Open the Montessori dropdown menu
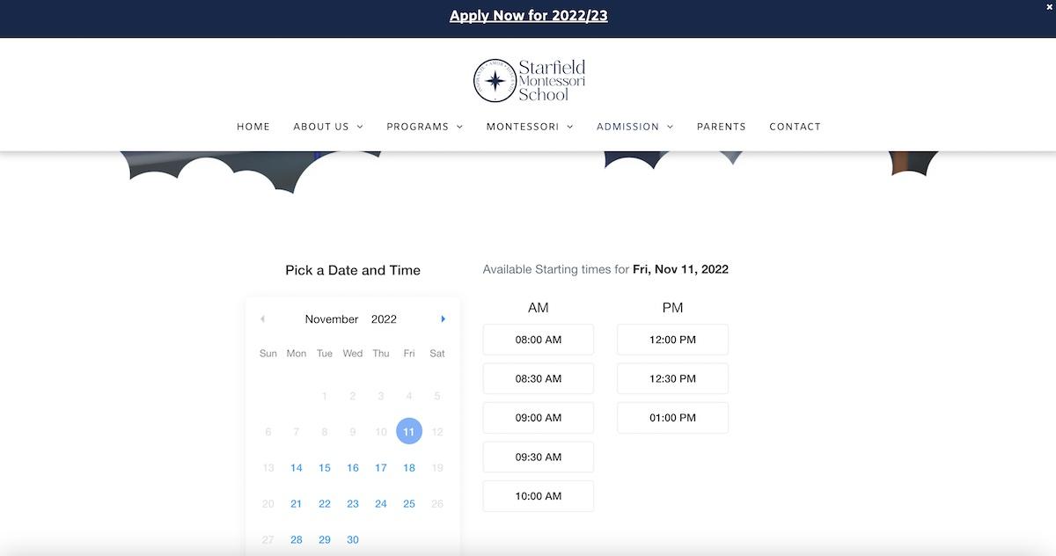1056x556 pixels. [x=530, y=127]
